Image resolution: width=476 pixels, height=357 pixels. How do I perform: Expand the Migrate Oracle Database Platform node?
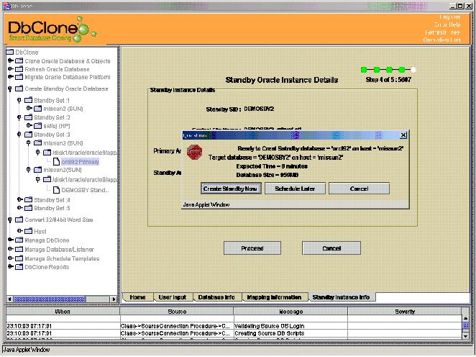pyautogui.click(x=11, y=77)
